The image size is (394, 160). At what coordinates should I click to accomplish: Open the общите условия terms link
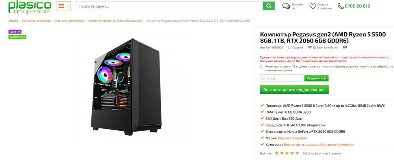click(x=344, y=67)
